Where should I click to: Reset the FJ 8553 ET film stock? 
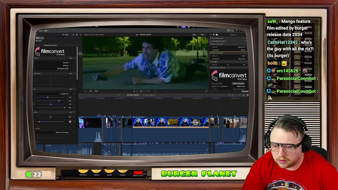pyautogui.click(x=74, y=94)
